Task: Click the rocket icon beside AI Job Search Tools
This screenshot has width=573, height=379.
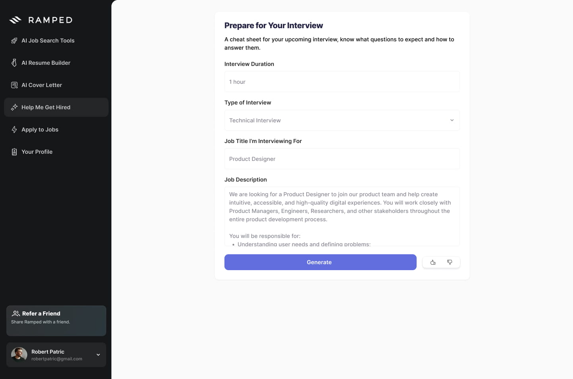Action: pyautogui.click(x=14, y=41)
